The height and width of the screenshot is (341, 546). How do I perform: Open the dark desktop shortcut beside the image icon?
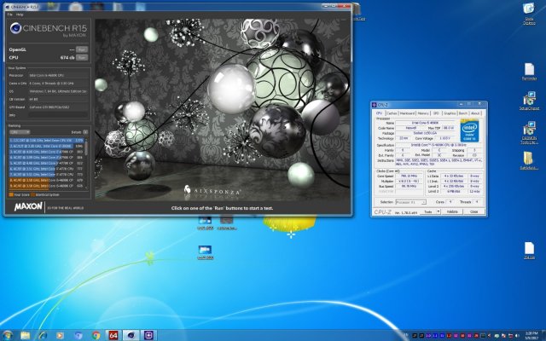coord(227,223)
